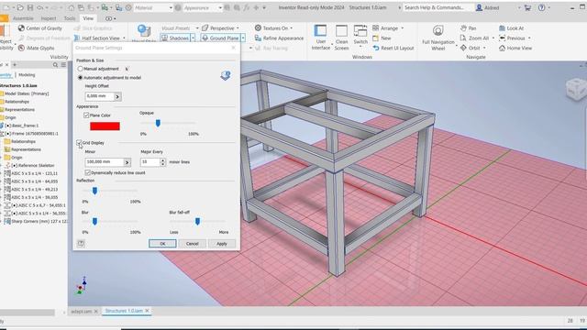
Task: Click the Zoom All icon
Action: point(463,38)
